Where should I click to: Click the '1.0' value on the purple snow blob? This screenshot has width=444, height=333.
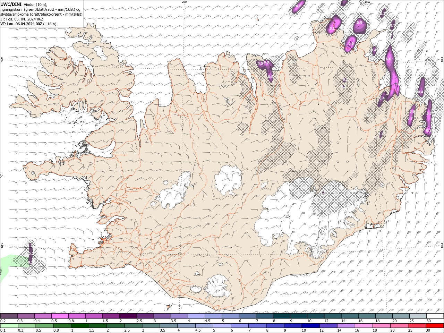[351, 44]
